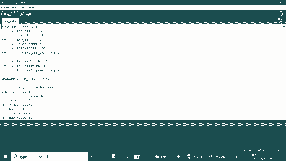Click the time_speed variable line
Image resolution: width=286 pixels, height=161 pixels.
21,114
